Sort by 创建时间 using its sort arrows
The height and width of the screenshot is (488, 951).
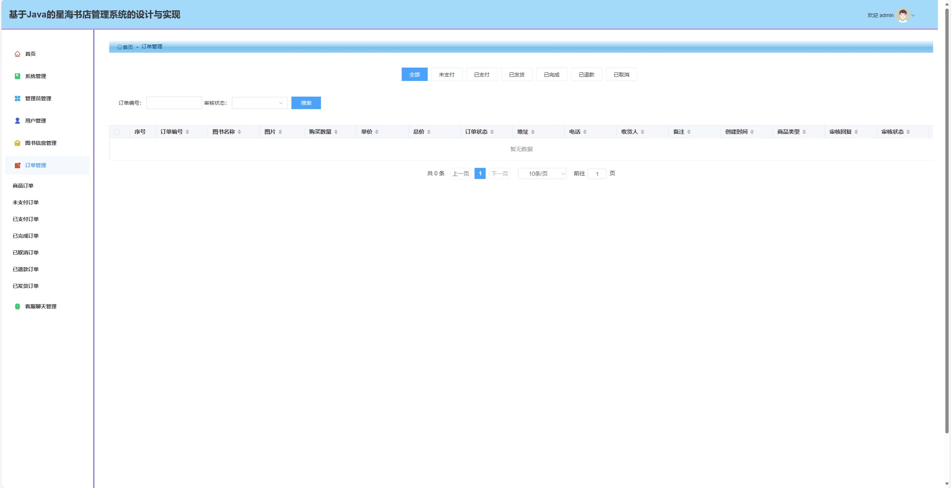click(x=752, y=132)
